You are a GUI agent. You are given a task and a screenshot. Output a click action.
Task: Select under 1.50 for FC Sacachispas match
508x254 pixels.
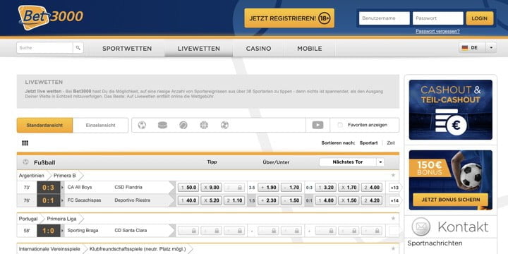point(291,200)
